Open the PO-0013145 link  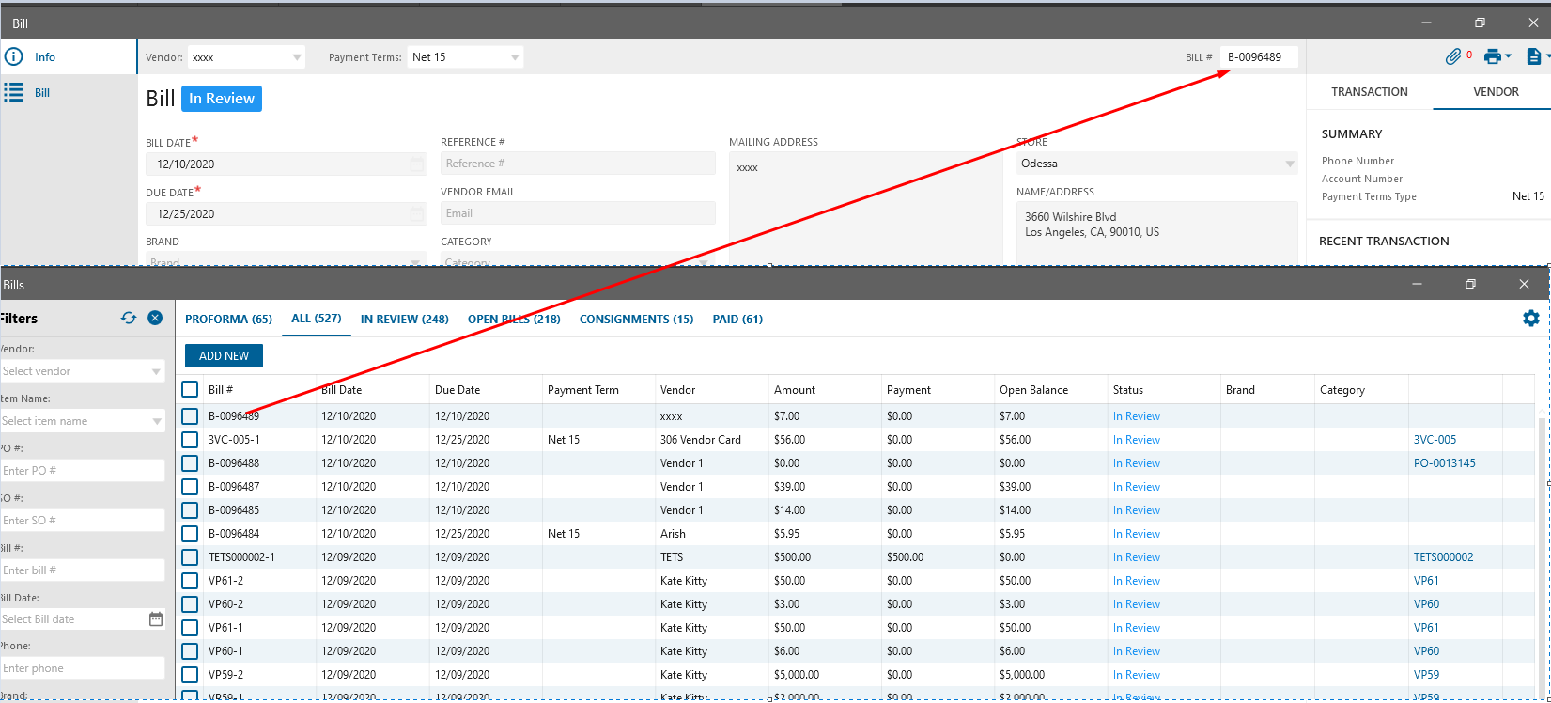pyautogui.click(x=1444, y=463)
